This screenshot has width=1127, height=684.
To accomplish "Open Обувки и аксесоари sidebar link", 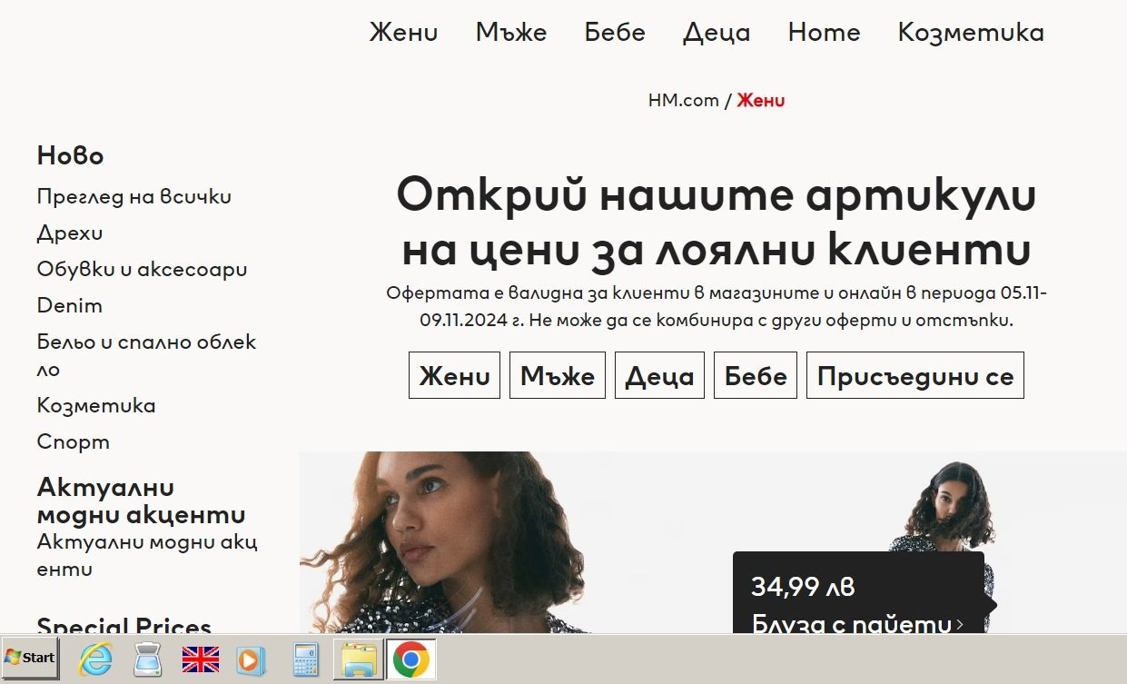I will pyautogui.click(x=142, y=269).
